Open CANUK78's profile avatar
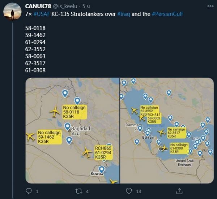Viewport: 217px width, 199px height. tap(12, 13)
